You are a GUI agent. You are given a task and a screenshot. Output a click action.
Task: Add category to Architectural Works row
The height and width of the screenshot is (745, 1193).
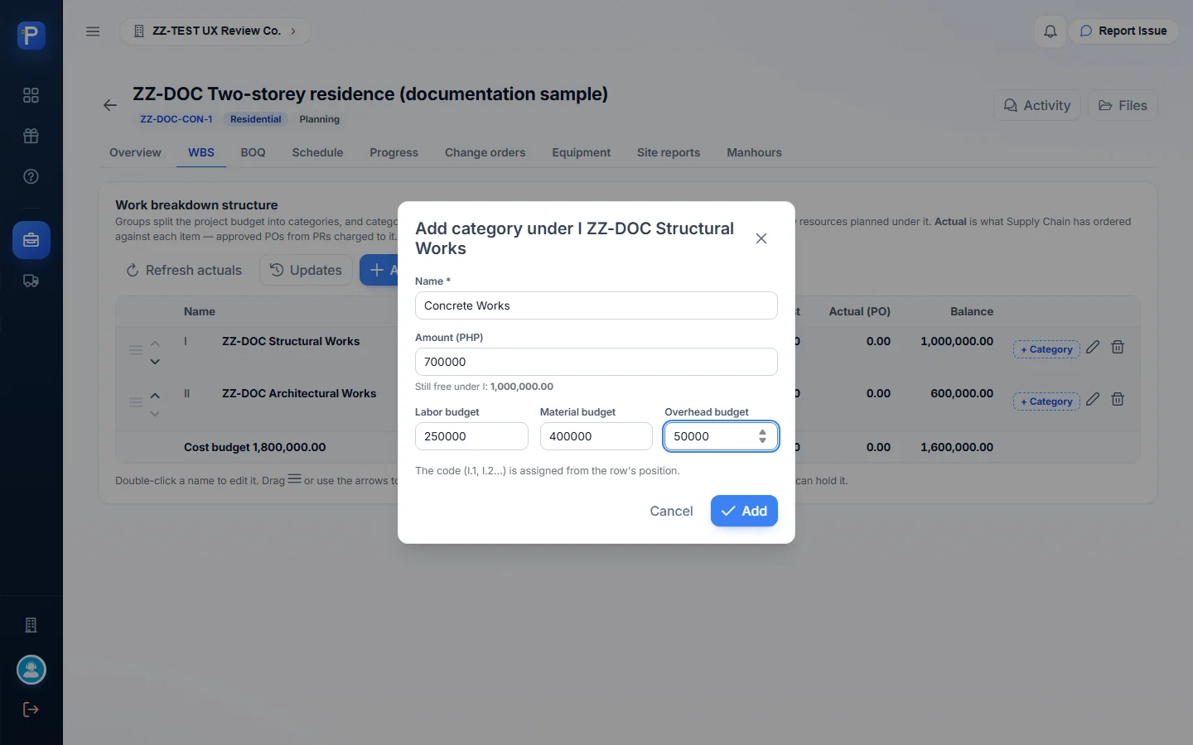pyautogui.click(x=1046, y=401)
